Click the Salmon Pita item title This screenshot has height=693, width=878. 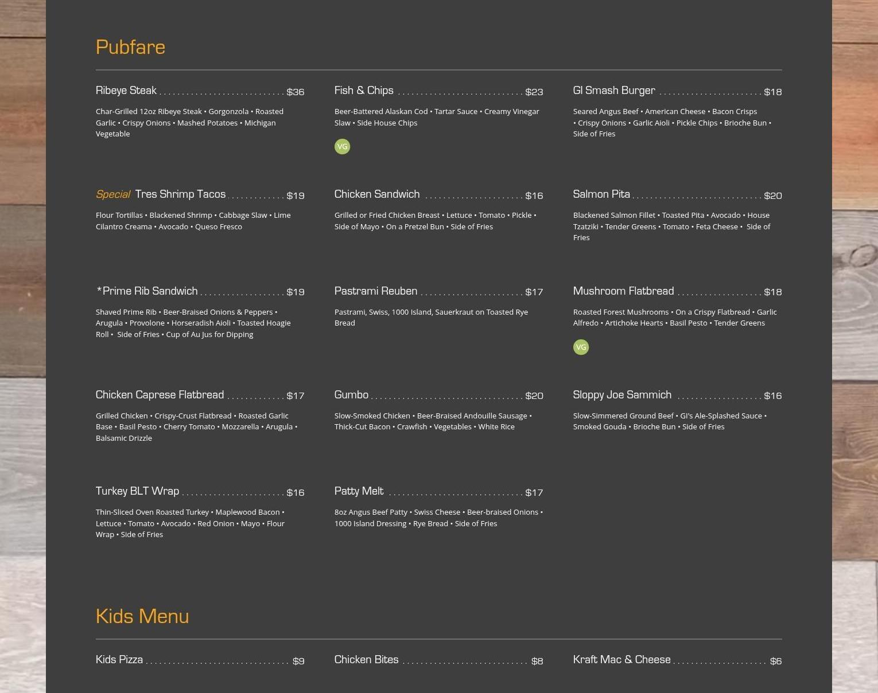tap(601, 194)
